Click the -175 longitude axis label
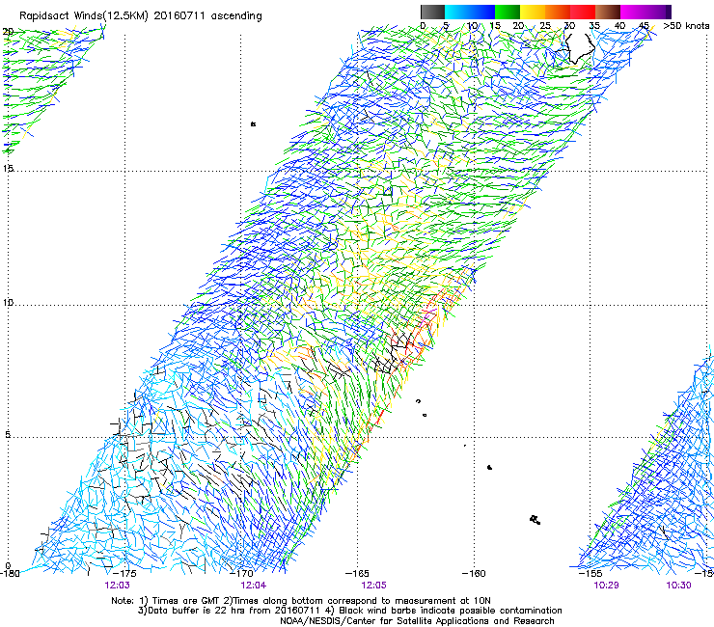Image resolution: width=714 pixels, height=627 pixels. tap(124, 574)
